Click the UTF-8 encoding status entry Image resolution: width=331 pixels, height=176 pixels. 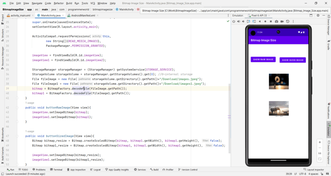point(303,174)
